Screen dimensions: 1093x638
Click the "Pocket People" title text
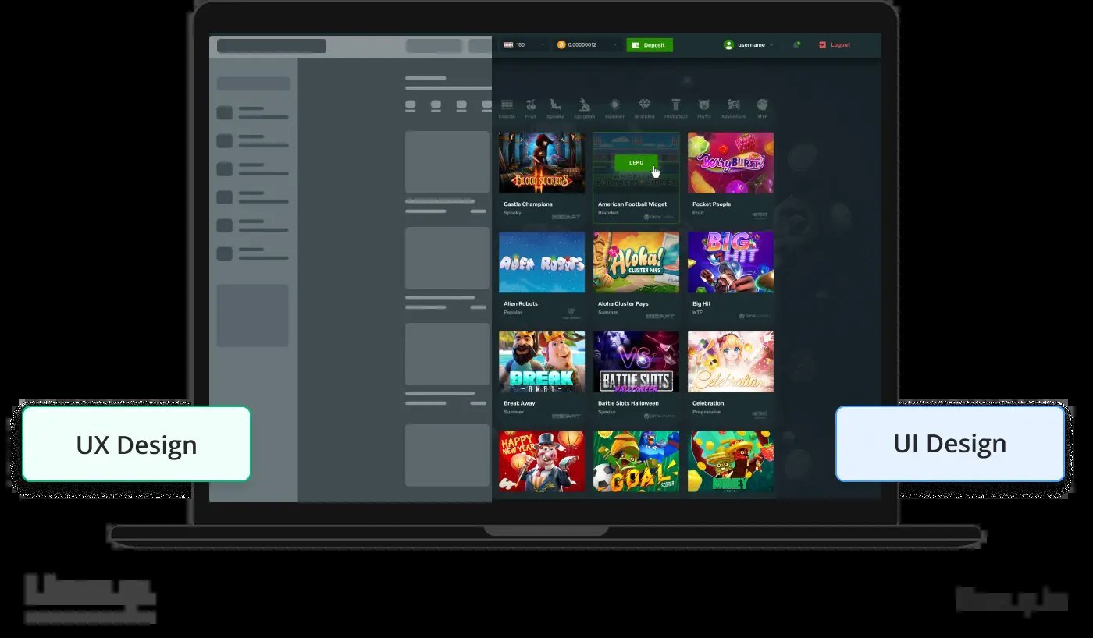[x=712, y=204]
